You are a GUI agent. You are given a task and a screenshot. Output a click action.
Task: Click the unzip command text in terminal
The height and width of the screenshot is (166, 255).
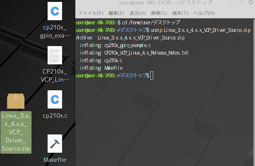[x=200, y=30]
